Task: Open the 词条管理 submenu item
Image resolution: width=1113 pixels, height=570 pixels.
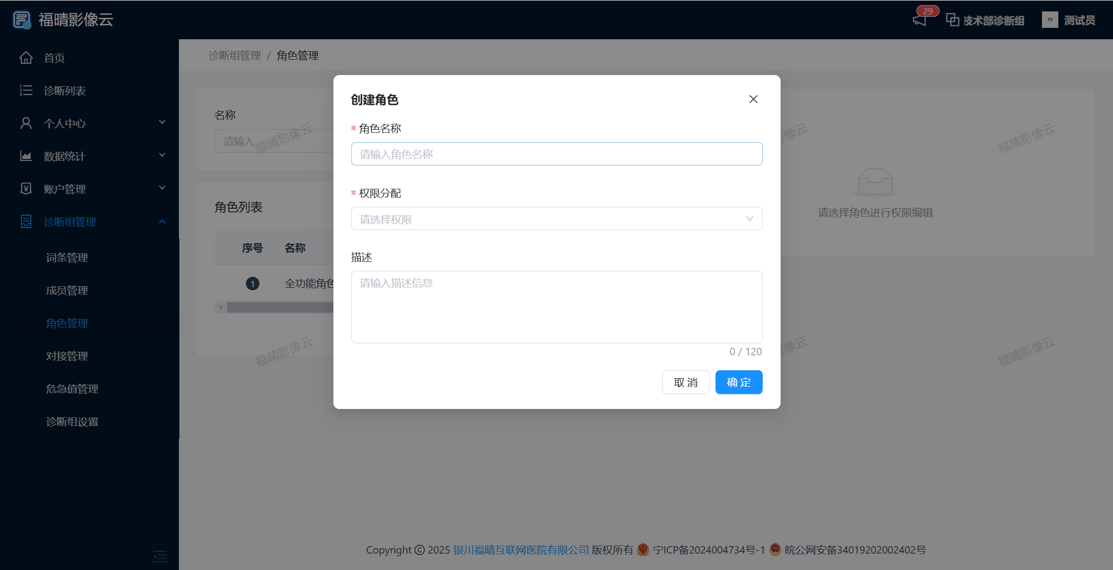Action: [67, 257]
